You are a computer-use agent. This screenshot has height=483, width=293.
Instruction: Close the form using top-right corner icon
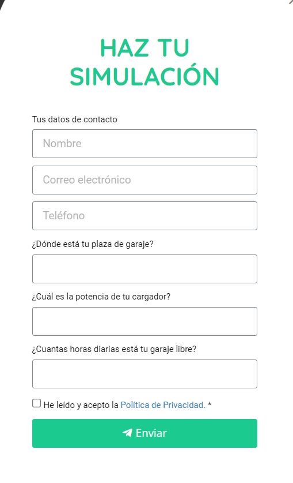pyautogui.click(x=291, y=2)
